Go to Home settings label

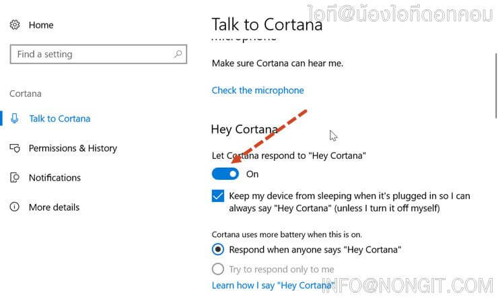click(41, 25)
